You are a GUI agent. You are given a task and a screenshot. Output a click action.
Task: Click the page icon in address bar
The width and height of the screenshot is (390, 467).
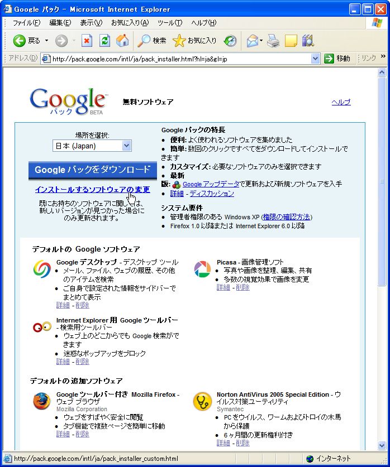(46, 59)
